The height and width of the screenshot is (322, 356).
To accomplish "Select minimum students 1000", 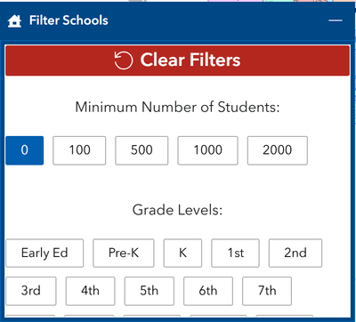I will (x=207, y=150).
